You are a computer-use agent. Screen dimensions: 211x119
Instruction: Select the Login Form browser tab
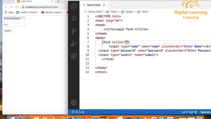click(x=34, y=1)
